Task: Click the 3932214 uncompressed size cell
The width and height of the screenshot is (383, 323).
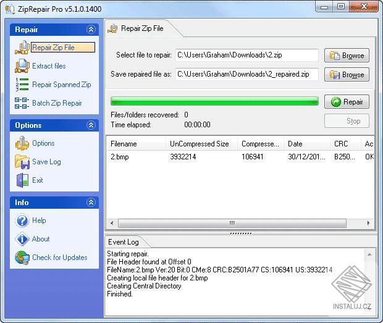Action: [183, 157]
